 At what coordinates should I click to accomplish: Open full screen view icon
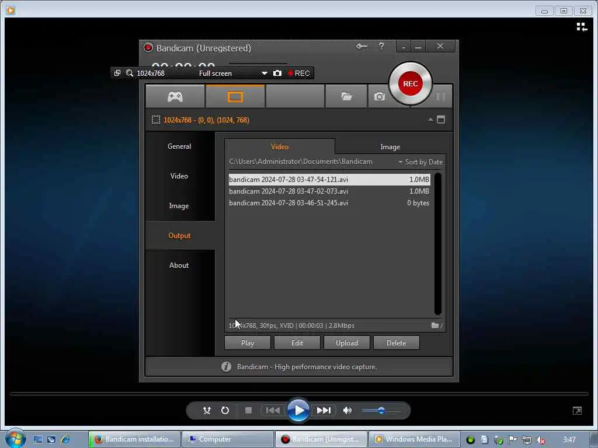(577, 411)
